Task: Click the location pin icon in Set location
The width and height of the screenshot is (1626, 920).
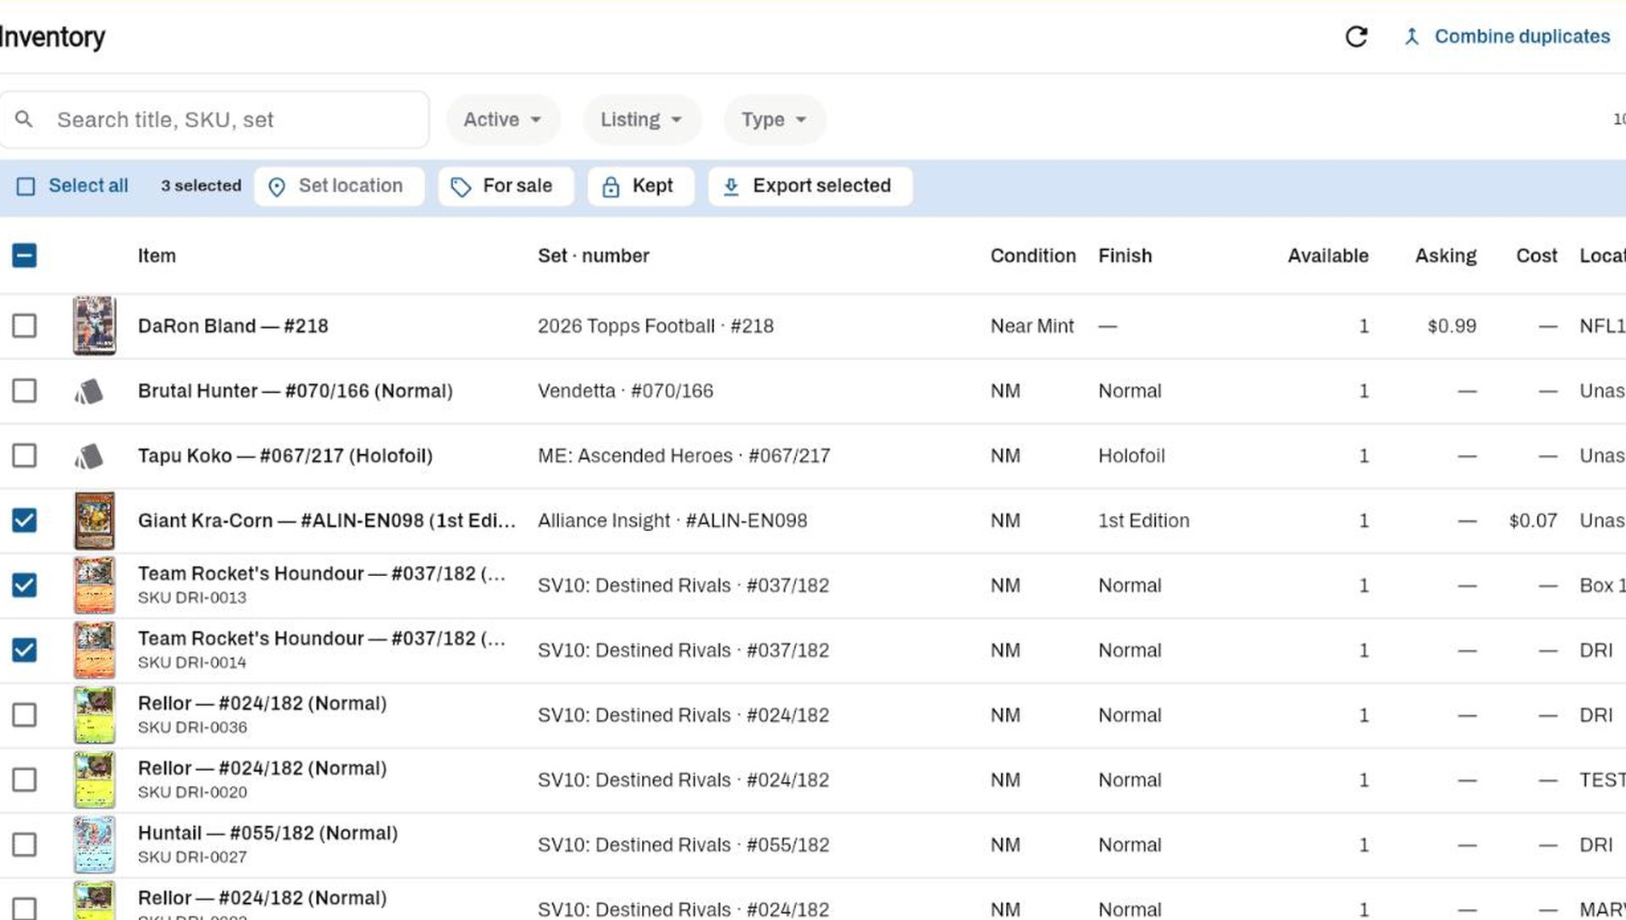Action: [277, 186]
